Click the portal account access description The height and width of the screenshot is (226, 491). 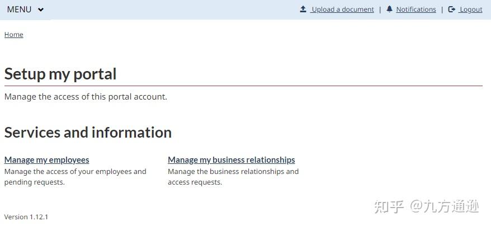86,97
